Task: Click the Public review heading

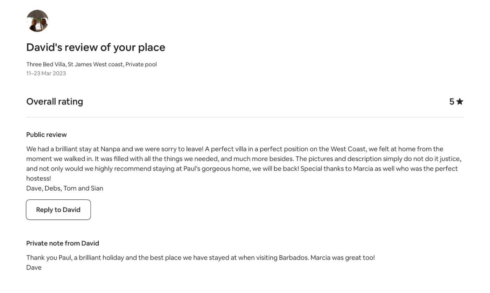Action: [46, 135]
